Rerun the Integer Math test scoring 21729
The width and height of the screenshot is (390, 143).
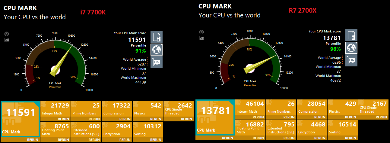click(63, 119)
